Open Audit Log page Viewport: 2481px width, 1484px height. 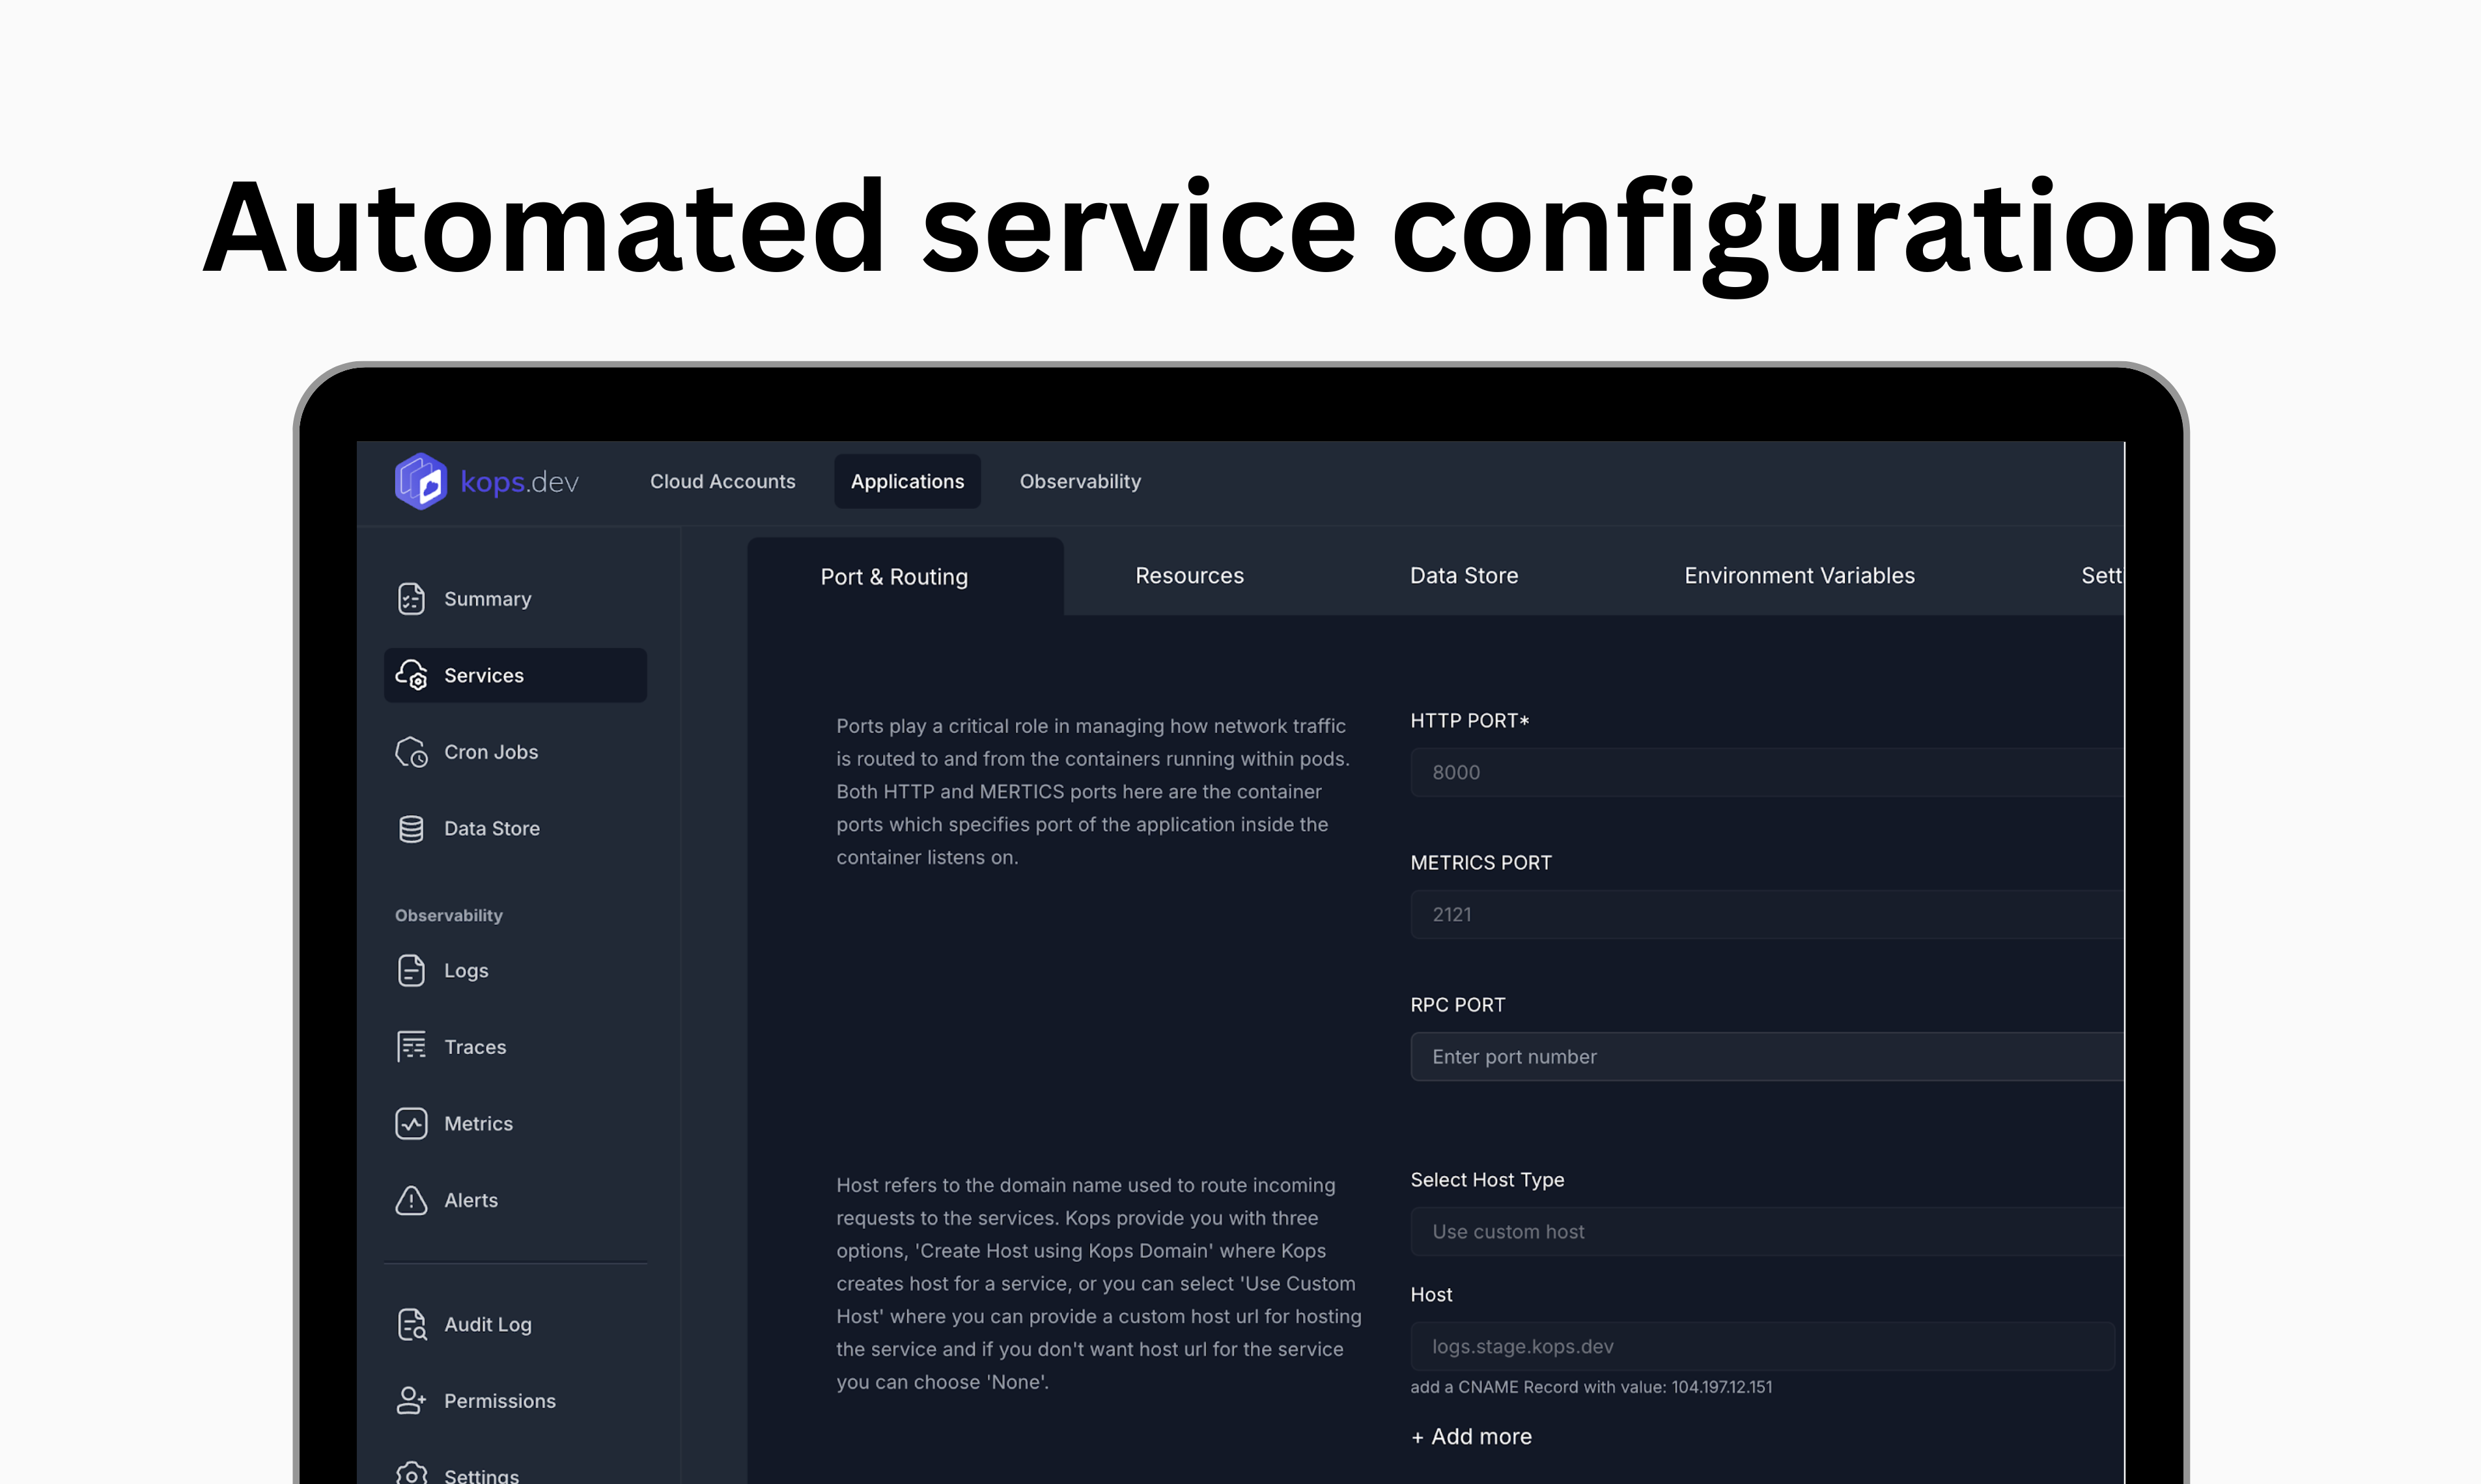(x=514, y=1324)
